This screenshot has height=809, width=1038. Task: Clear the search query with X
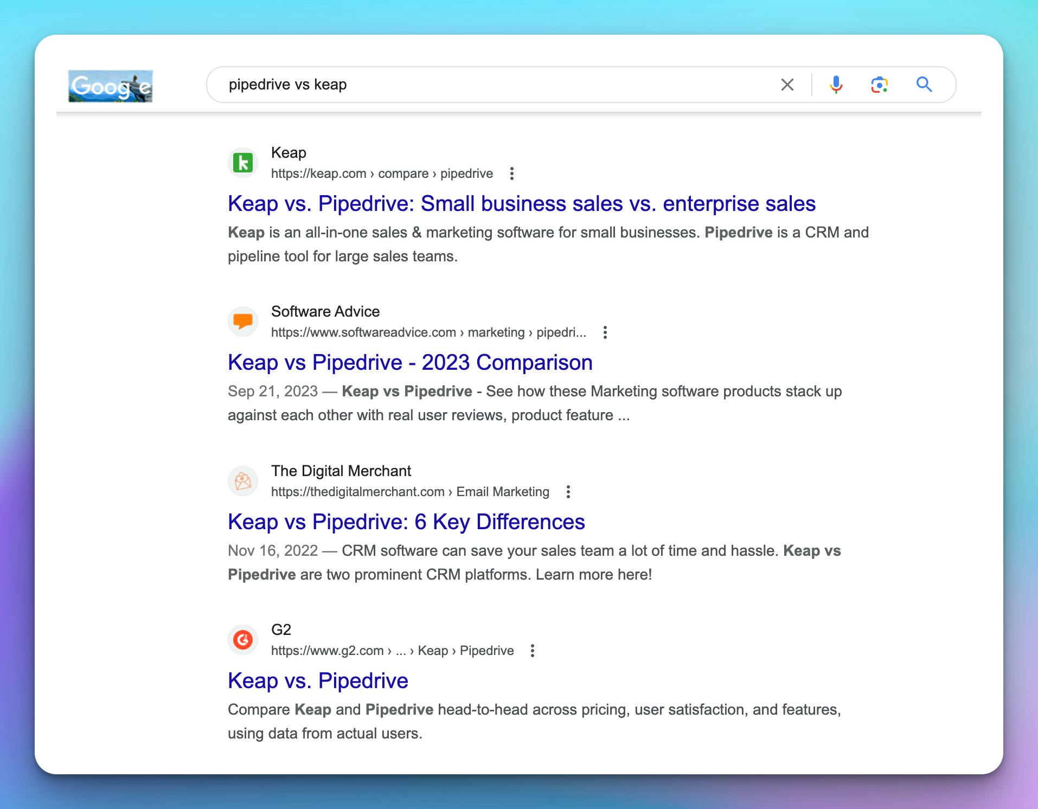tap(787, 85)
